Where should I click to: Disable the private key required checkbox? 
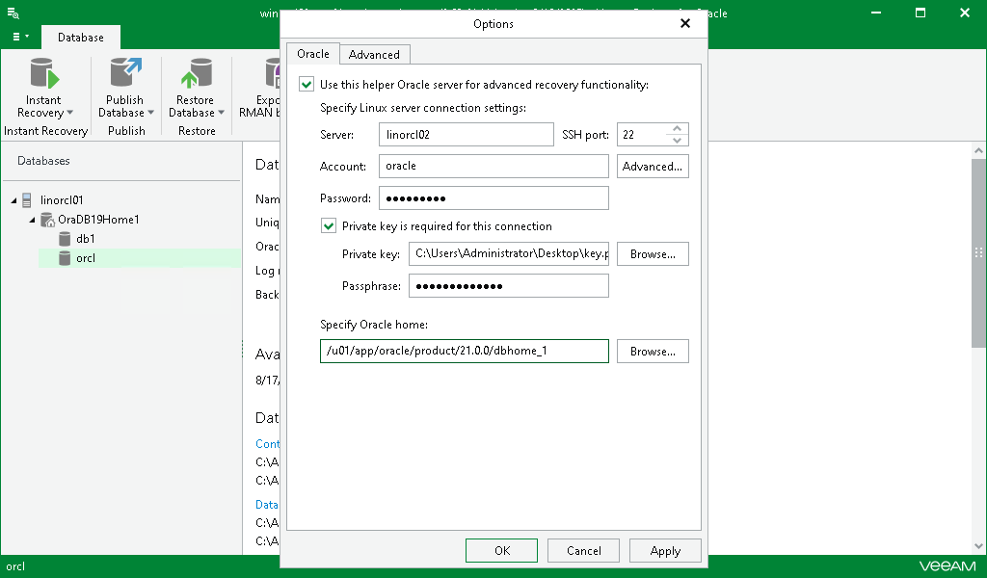(x=329, y=225)
